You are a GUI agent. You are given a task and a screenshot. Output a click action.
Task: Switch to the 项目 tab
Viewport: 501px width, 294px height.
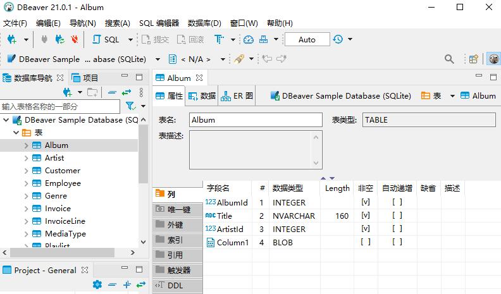point(85,78)
